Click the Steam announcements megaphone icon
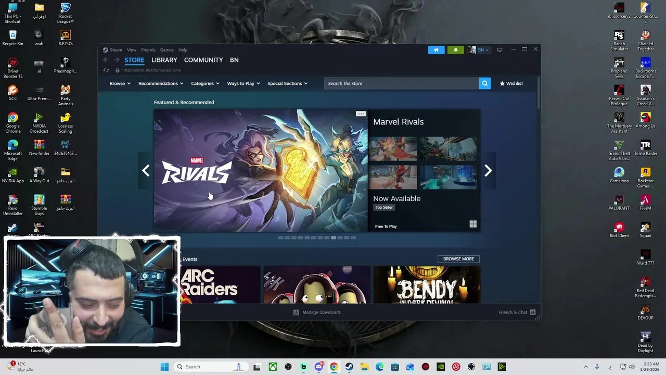Image resolution: width=666 pixels, height=375 pixels. click(x=436, y=50)
